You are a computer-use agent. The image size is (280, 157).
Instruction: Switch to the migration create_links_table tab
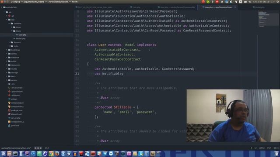[x=94, y=7]
